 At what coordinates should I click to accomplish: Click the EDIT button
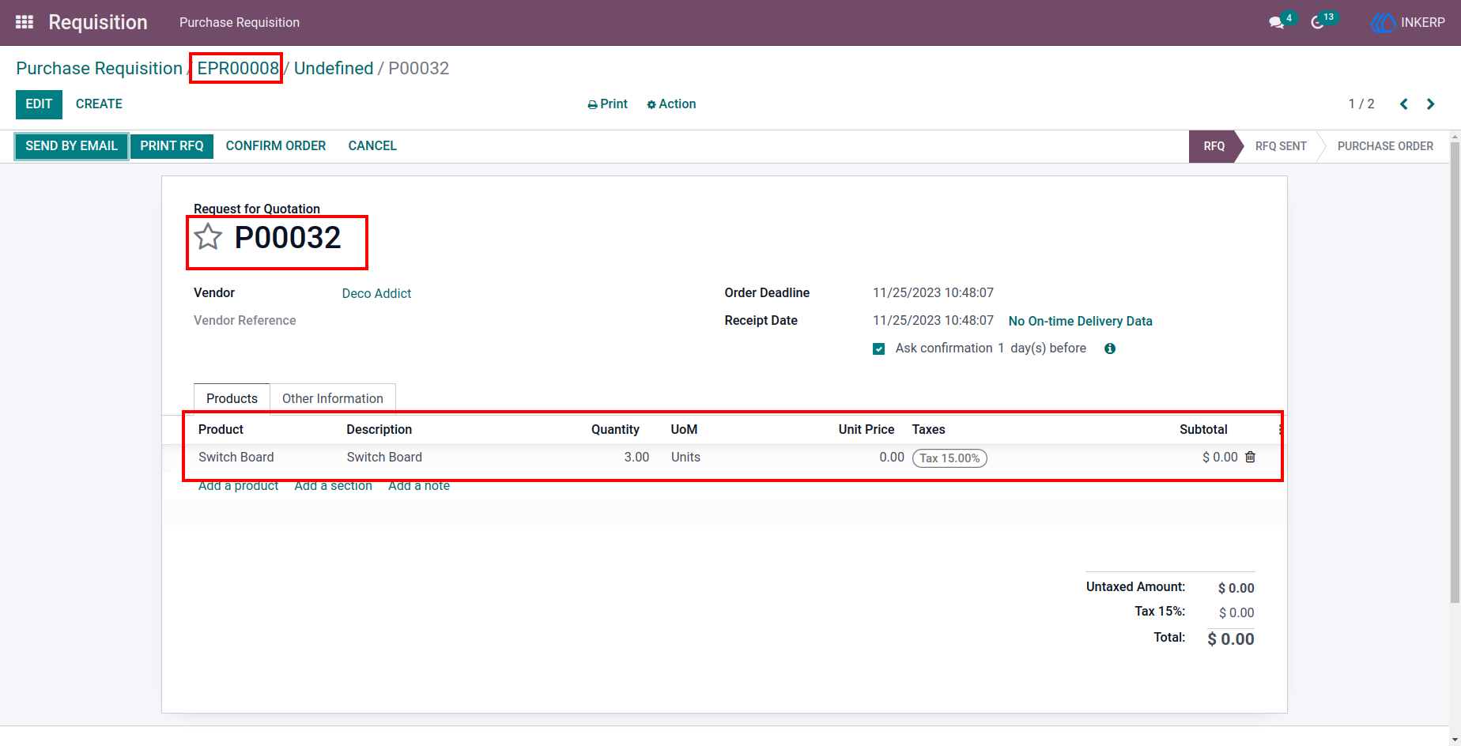[39, 104]
